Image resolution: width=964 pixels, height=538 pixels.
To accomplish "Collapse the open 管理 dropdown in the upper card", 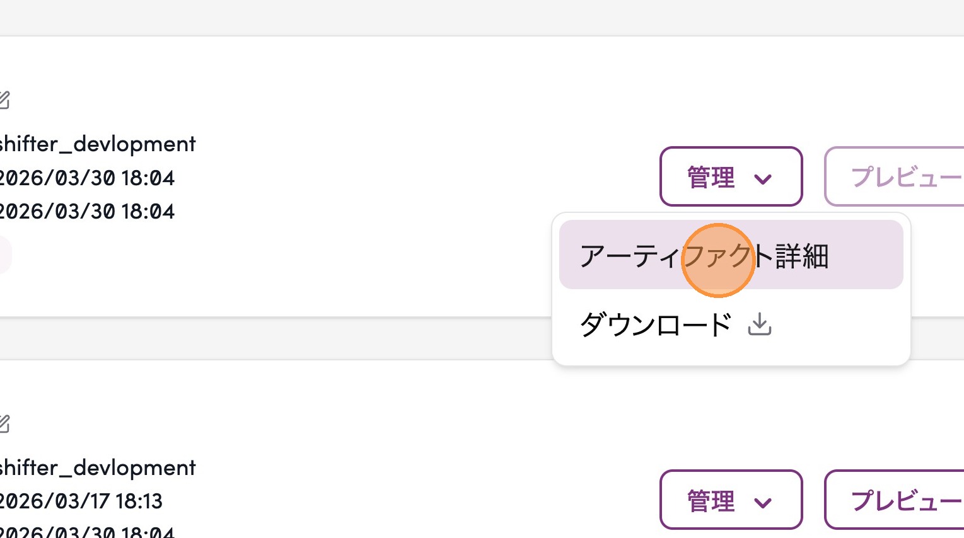I will click(731, 177).
